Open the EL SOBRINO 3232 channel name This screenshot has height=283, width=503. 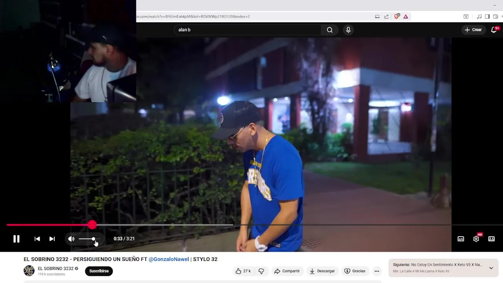coord(55,268)
